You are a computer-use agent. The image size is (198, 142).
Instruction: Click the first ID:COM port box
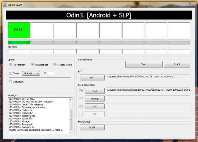click(x=19, y=51)
